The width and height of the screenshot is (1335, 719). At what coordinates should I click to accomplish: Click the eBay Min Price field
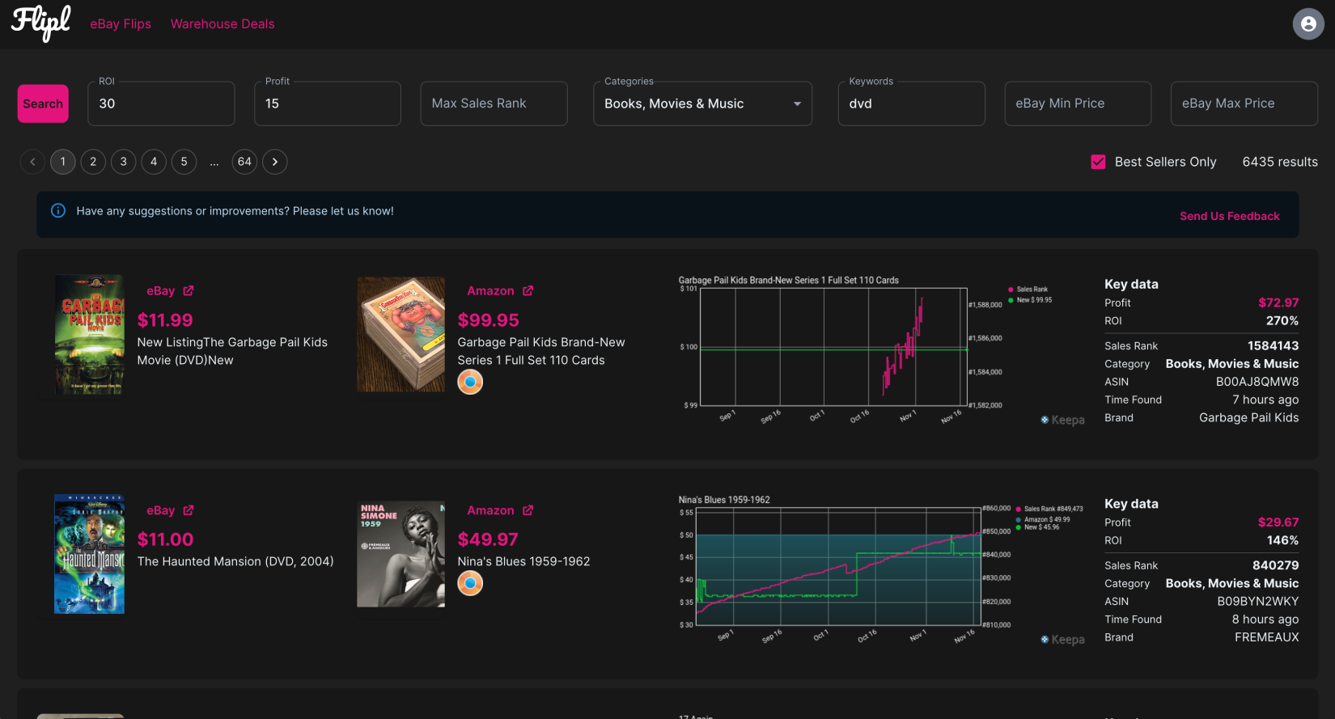(1078, 104)
